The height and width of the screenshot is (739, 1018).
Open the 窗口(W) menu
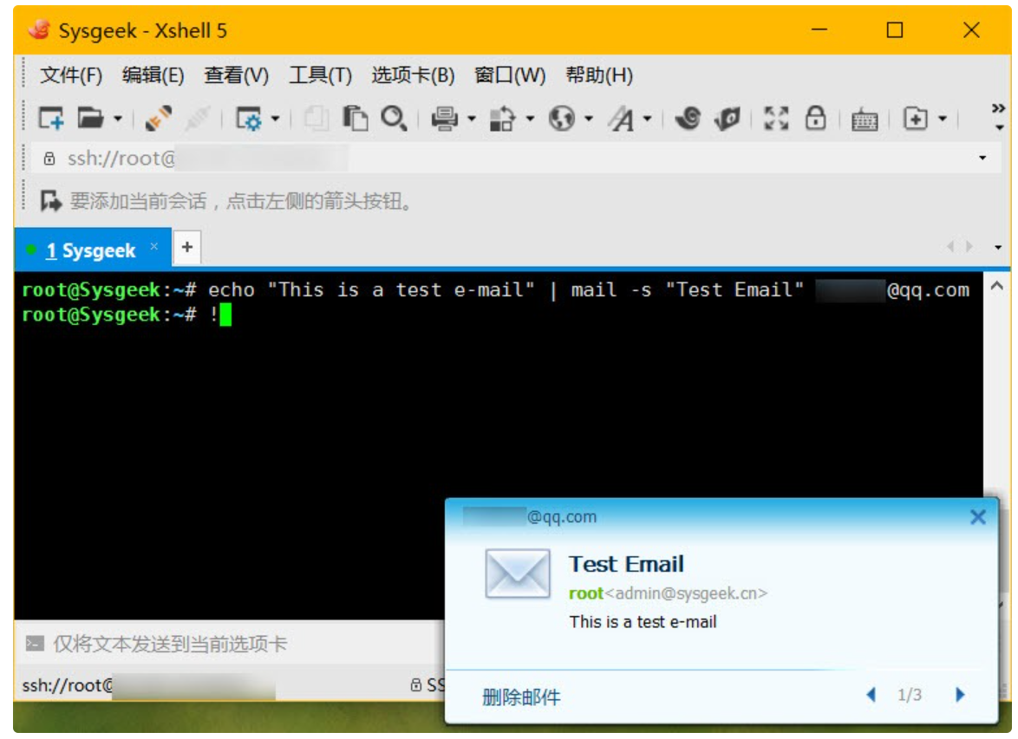[510, 75]
